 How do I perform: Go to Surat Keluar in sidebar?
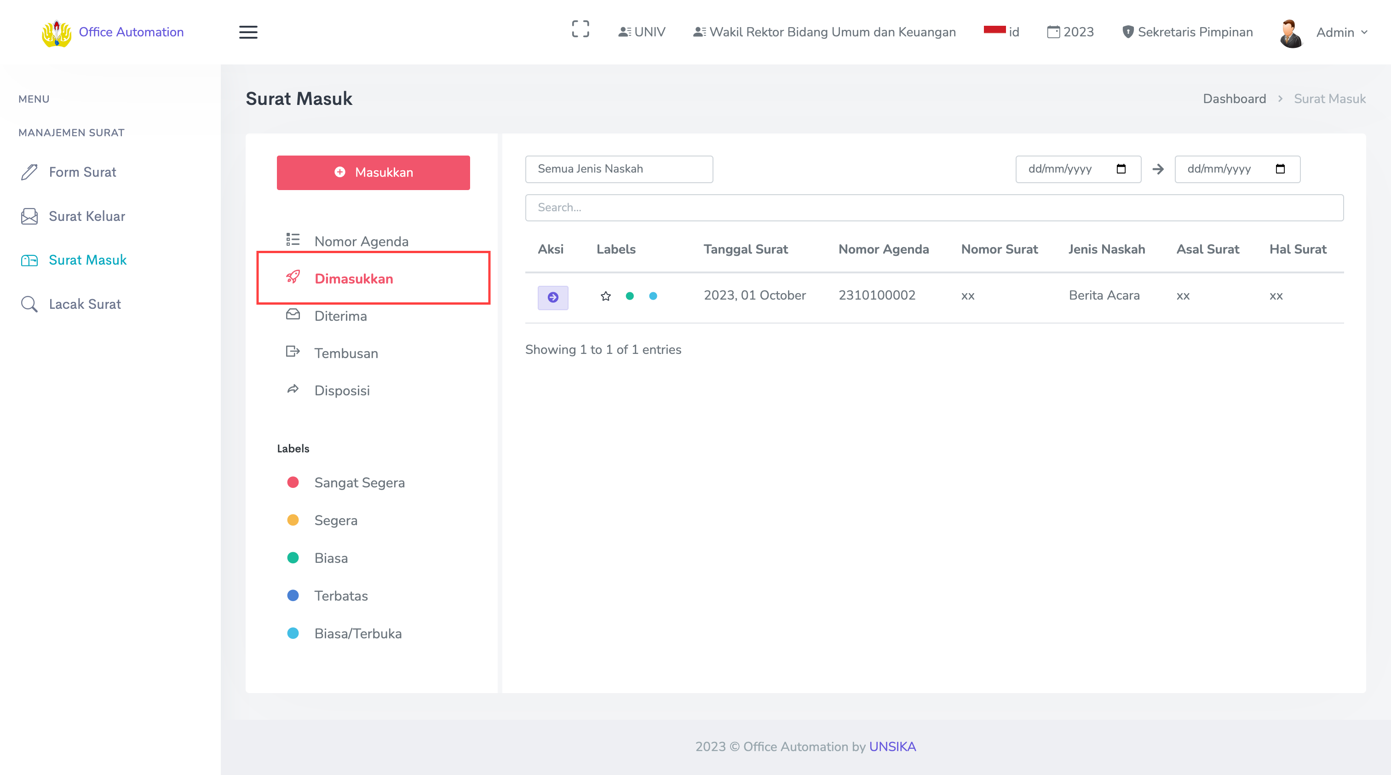pos(86,216)
